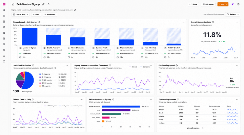244x135 pixels.
Task: Open more options for Lead Size Distribution card
Action: tap(67, 65)
